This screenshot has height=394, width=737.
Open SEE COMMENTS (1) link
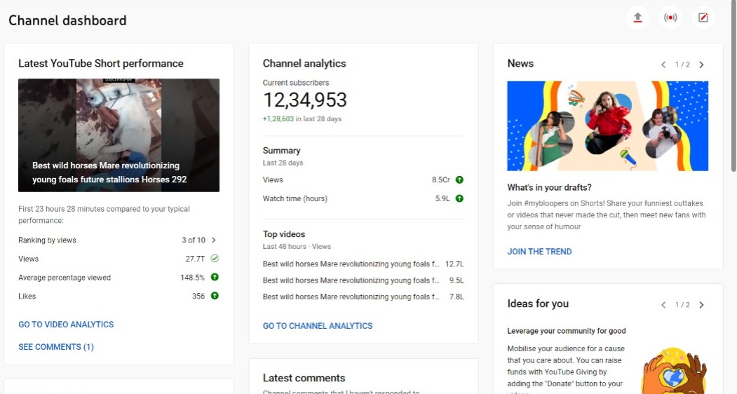tap(56, 347)
